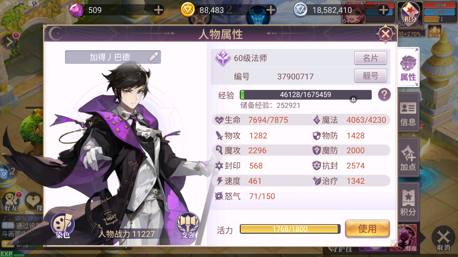Screen dimensions: 458x257
Task: Select the 属性 attributes tab
Action: (x=408, y=68)
